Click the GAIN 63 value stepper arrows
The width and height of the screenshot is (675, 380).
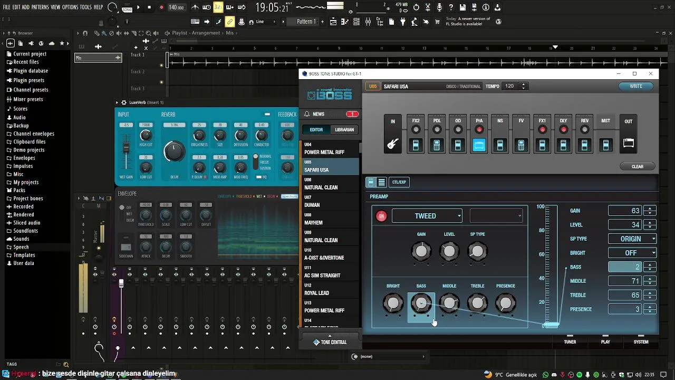tap(650, 211)
